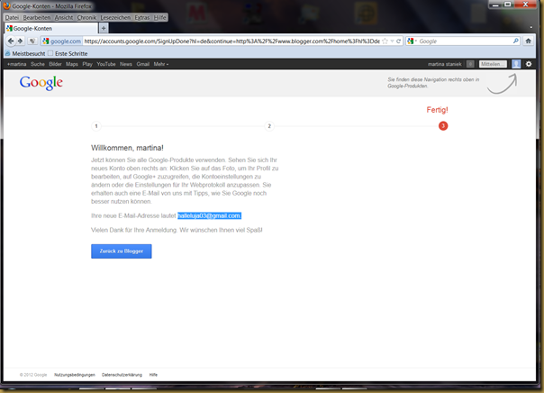Open the Bilder link
The height and width of the screenshot is (393, 544).
pyautogui.click(x=55, y=64)
